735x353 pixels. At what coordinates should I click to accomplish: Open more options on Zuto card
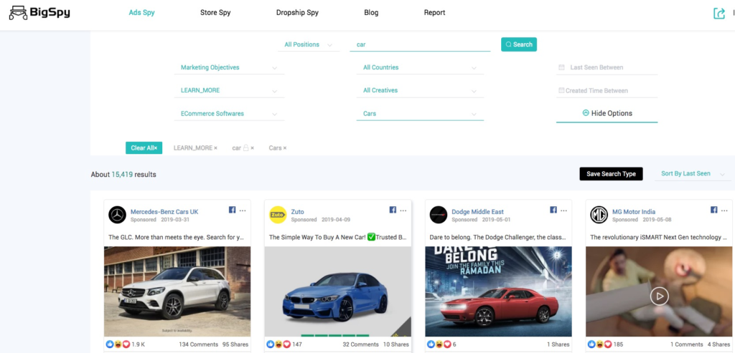(x=403, y=211)
